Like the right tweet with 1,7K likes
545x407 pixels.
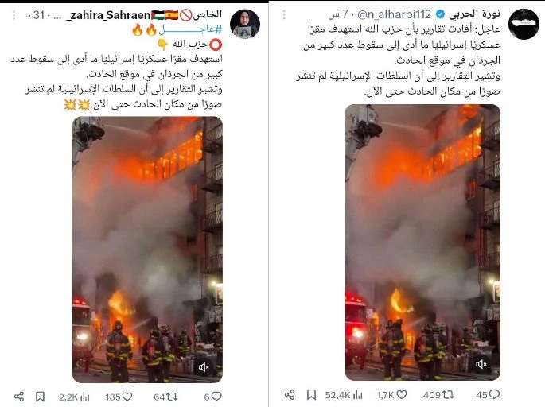391,395
